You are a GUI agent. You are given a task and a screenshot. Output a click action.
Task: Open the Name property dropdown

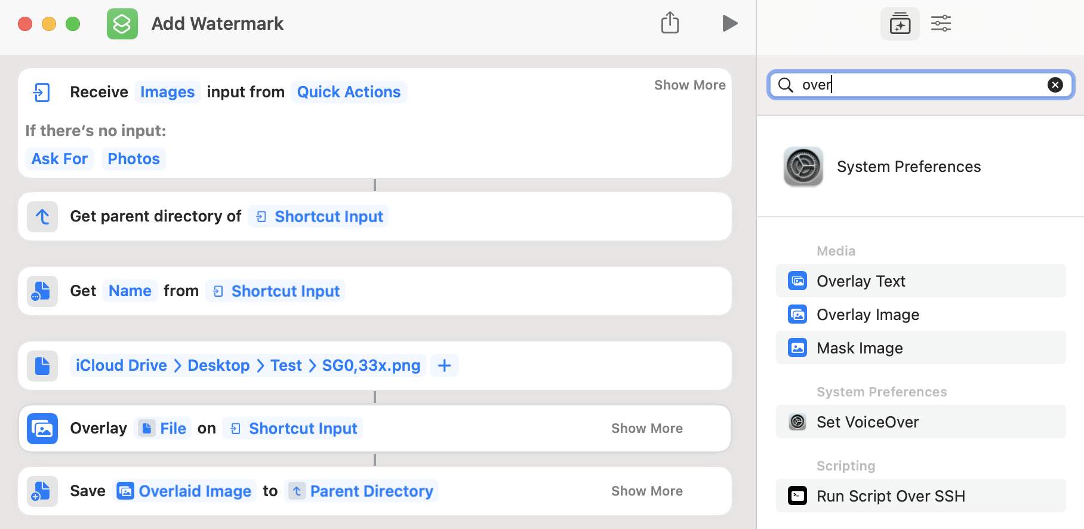pyautogui.click(x=130, y=291)
